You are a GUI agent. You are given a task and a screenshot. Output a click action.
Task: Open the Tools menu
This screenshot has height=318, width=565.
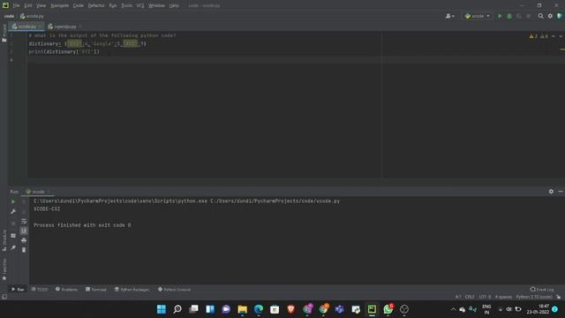click(127, 5)
